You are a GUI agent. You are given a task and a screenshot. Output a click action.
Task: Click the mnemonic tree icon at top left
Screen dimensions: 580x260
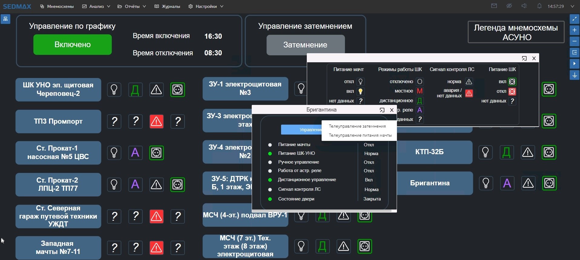5,19
